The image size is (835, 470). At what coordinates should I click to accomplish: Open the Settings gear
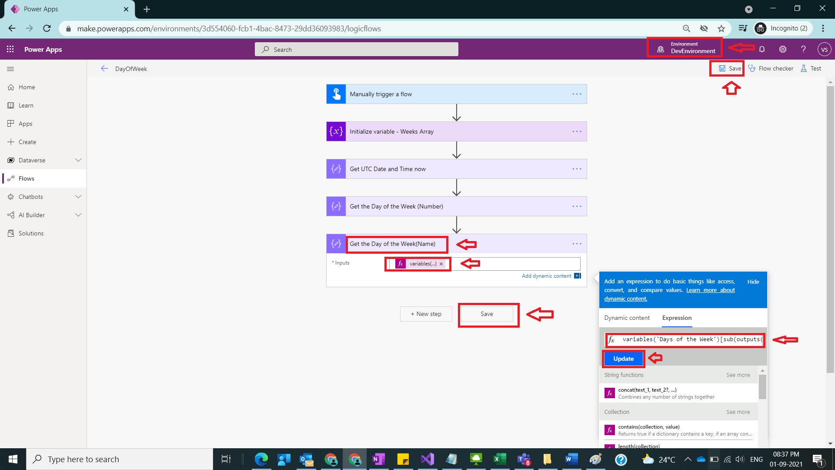[782, 49]
